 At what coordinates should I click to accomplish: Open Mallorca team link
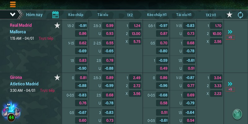click(x=18, y=32)
